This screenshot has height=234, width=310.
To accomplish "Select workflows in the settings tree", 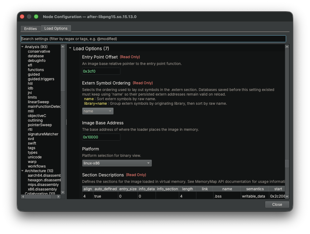I will [37, 166].
